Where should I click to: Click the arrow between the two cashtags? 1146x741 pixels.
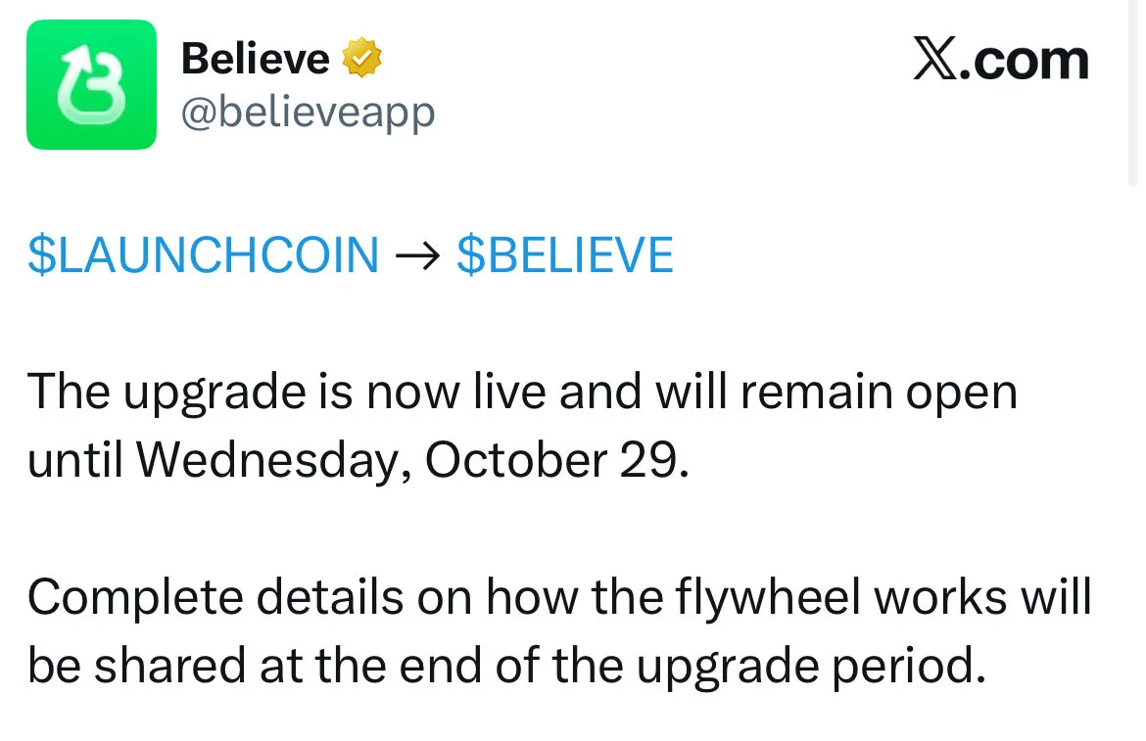[x=417, y=255]
